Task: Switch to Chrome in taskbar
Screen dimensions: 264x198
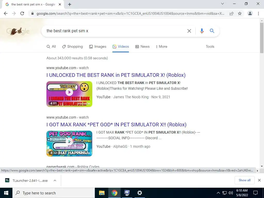Action: pos(114,193)
